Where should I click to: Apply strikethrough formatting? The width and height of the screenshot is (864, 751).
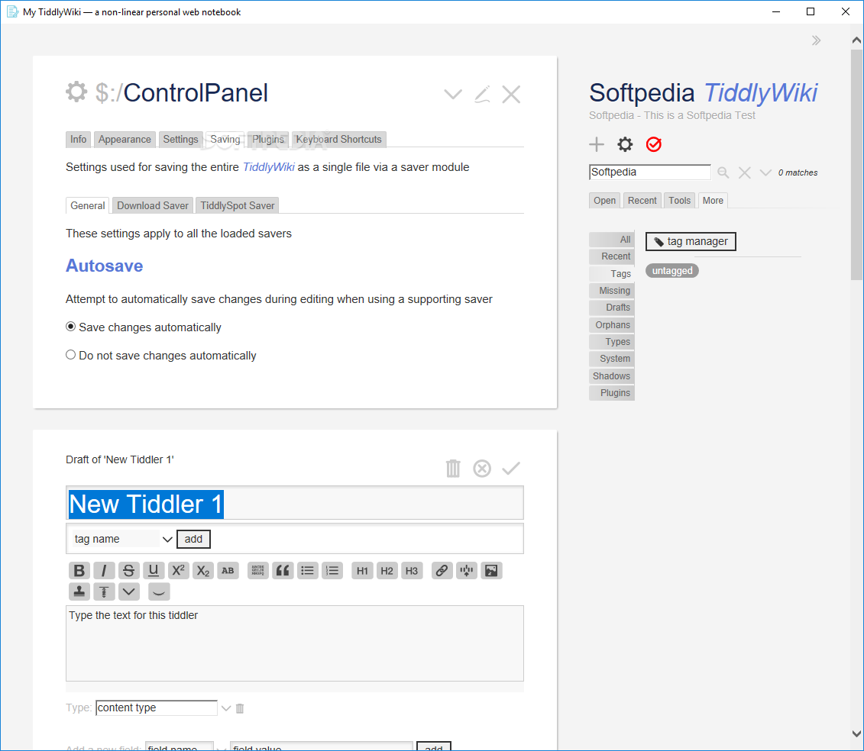(x=128, y=570)
